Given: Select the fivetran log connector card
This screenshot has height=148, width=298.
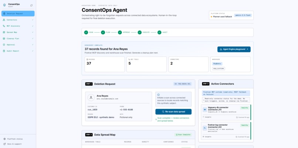Looking at the screenshot, I should (x=226, y=131).
